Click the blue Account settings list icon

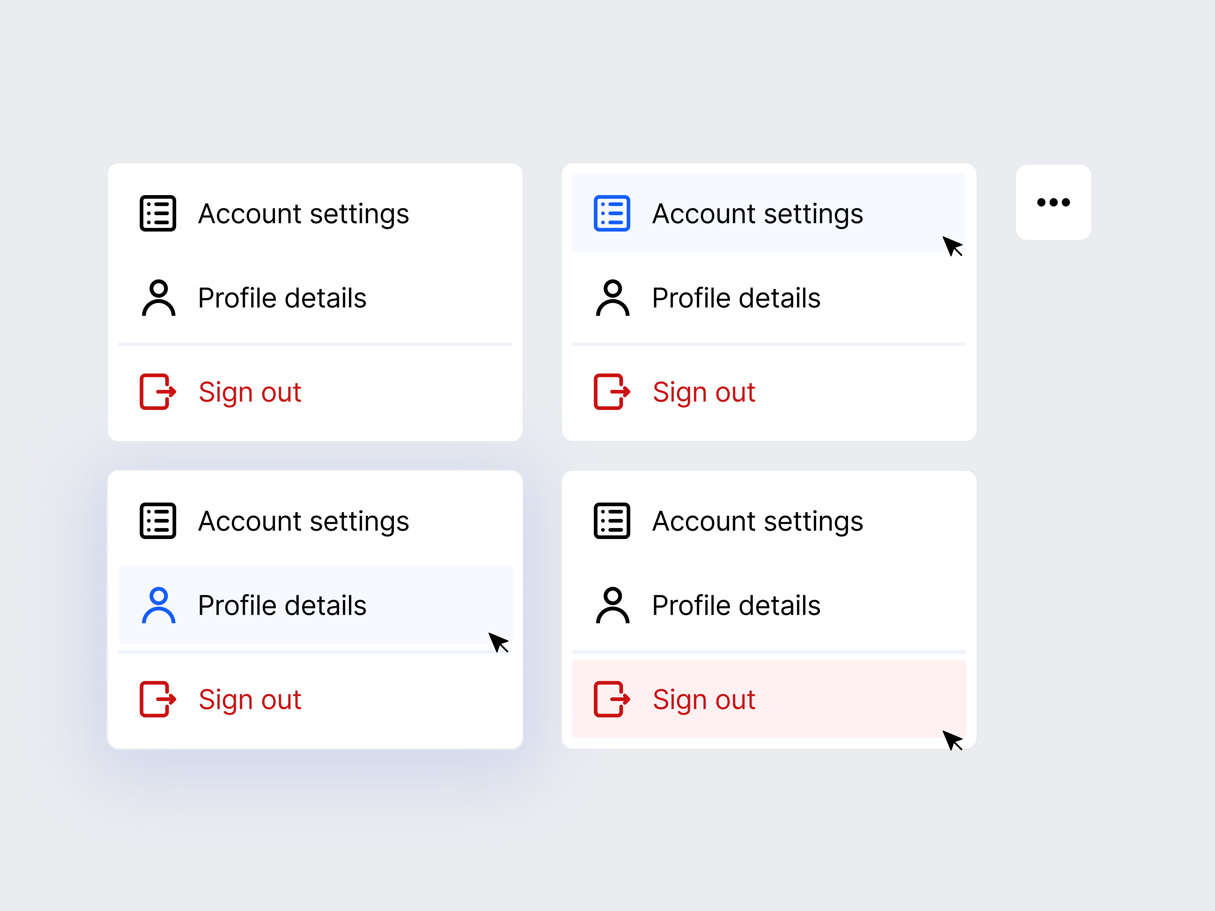tap(611, 213)
